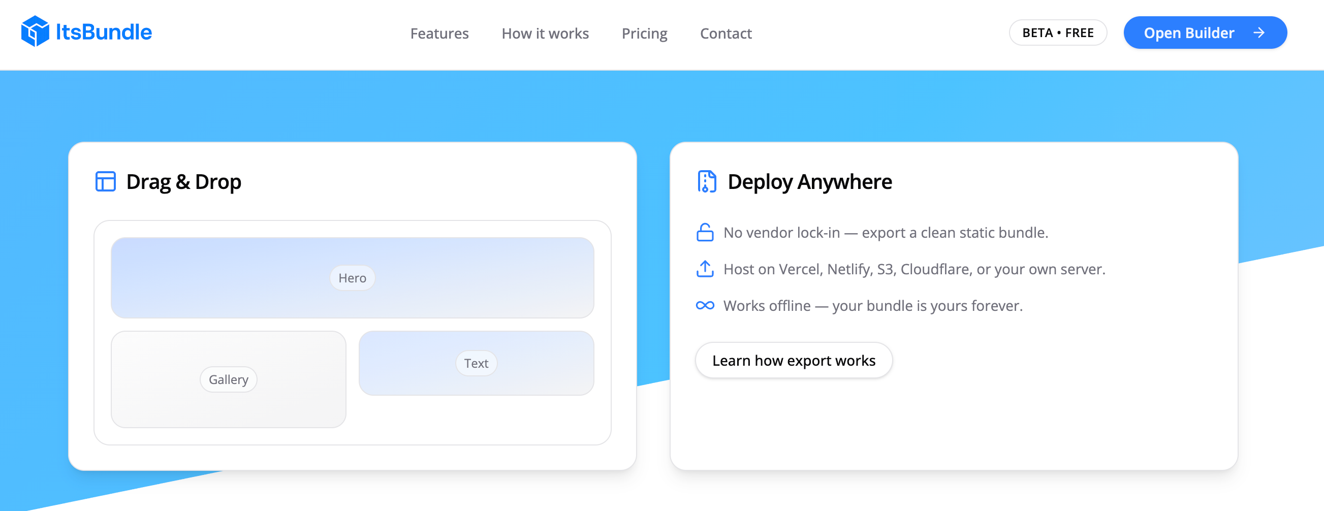Screen dimensions: 1324x511
Task: Click the Drag & Drop card heading
Action: click(x=183, y=182)
